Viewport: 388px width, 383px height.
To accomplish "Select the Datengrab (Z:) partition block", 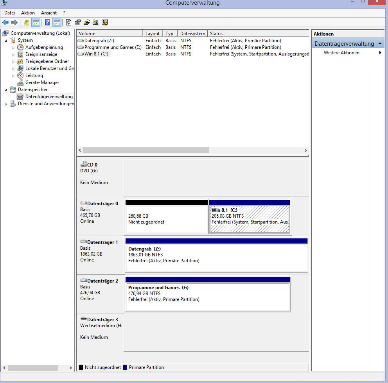I will point(217,255).
